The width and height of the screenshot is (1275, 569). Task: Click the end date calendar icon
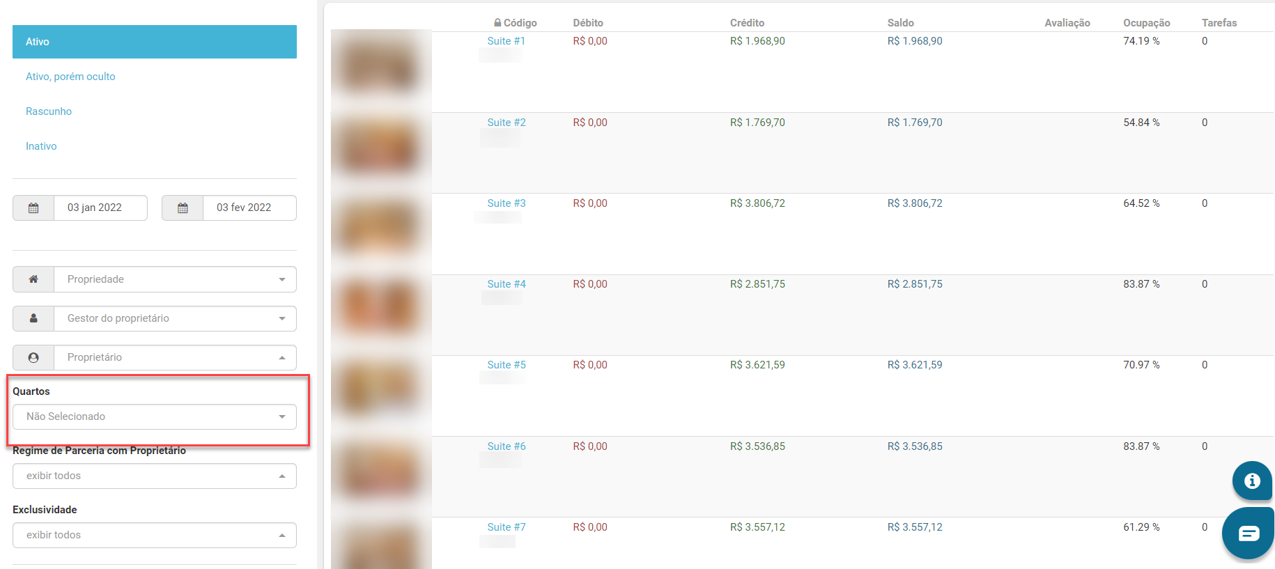pyautogui.click(x=183, y=208)
